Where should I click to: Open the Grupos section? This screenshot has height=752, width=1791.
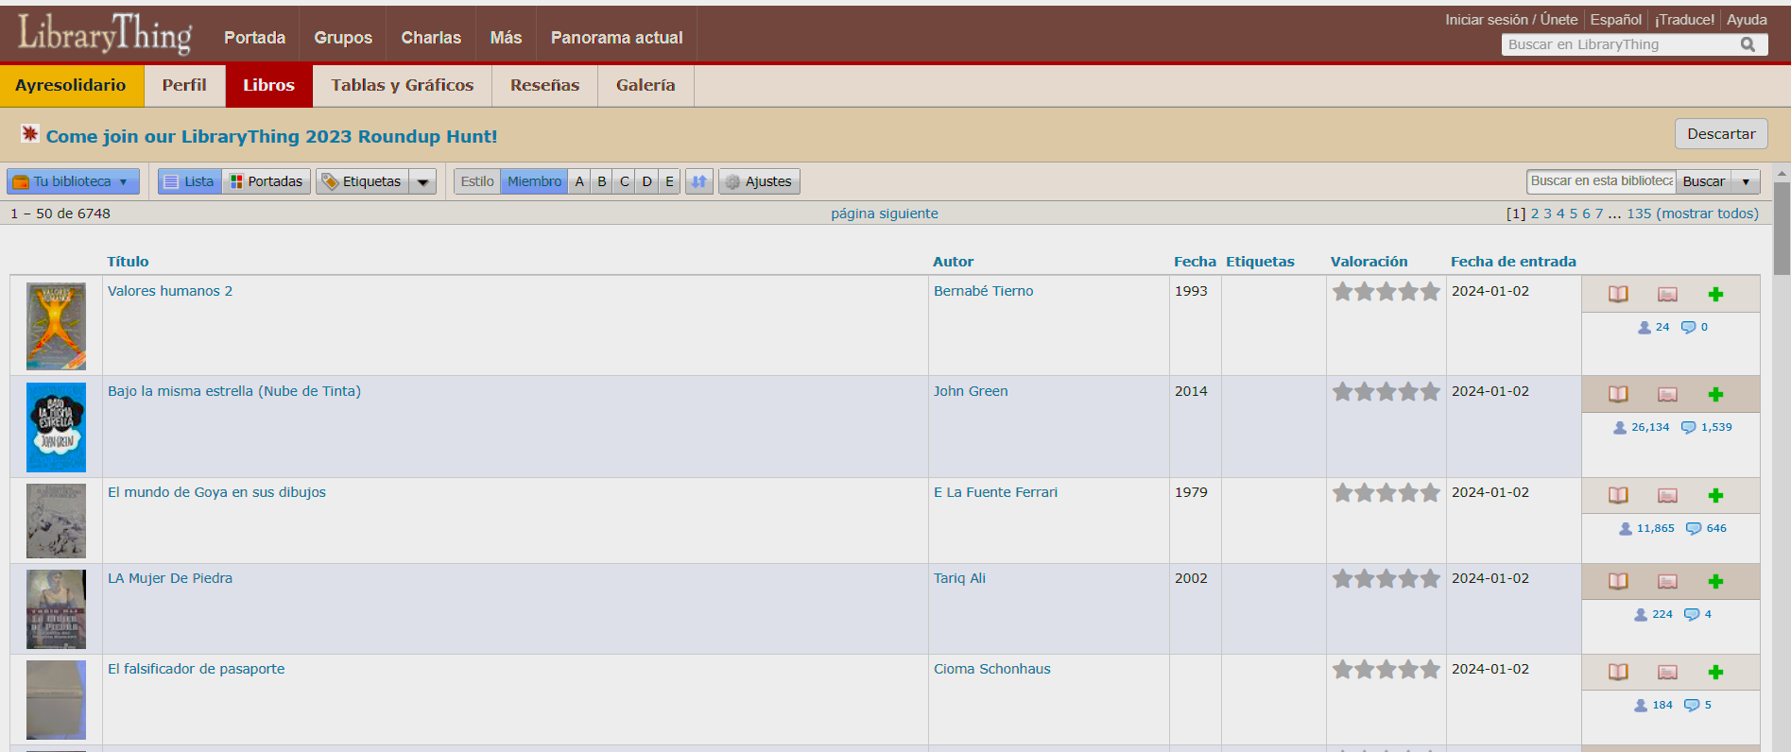point(343,37)
